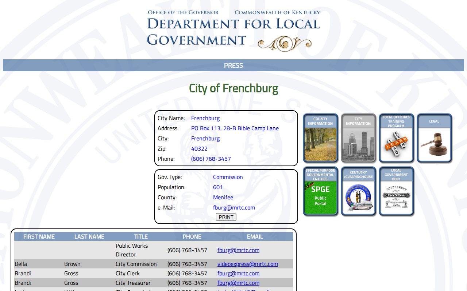Click the population value 601
The width and height of the screenshot is (467, 291).
coord(218,187)
